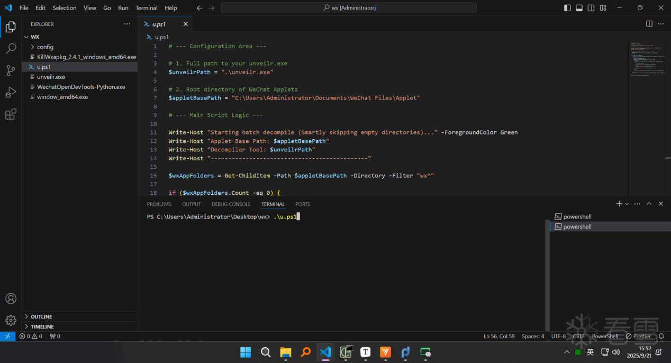This screenshot has height=363, width=671.
Task: Open the Extensions view
Action: coord(11,114)
